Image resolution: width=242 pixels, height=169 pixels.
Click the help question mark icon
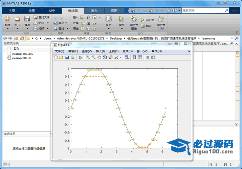pos(174,10)
